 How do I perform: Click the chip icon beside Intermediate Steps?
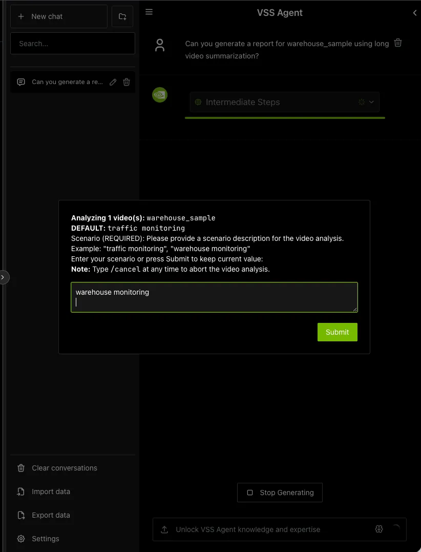(x=198, y=102)
